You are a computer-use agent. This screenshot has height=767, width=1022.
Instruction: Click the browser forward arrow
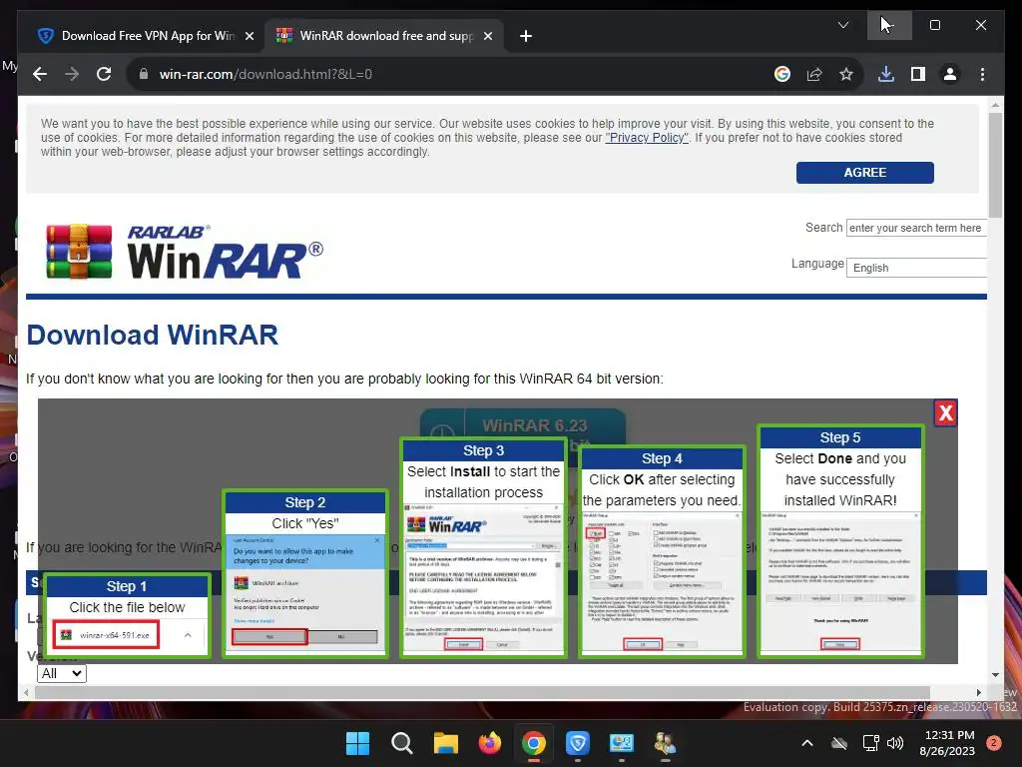72,74
